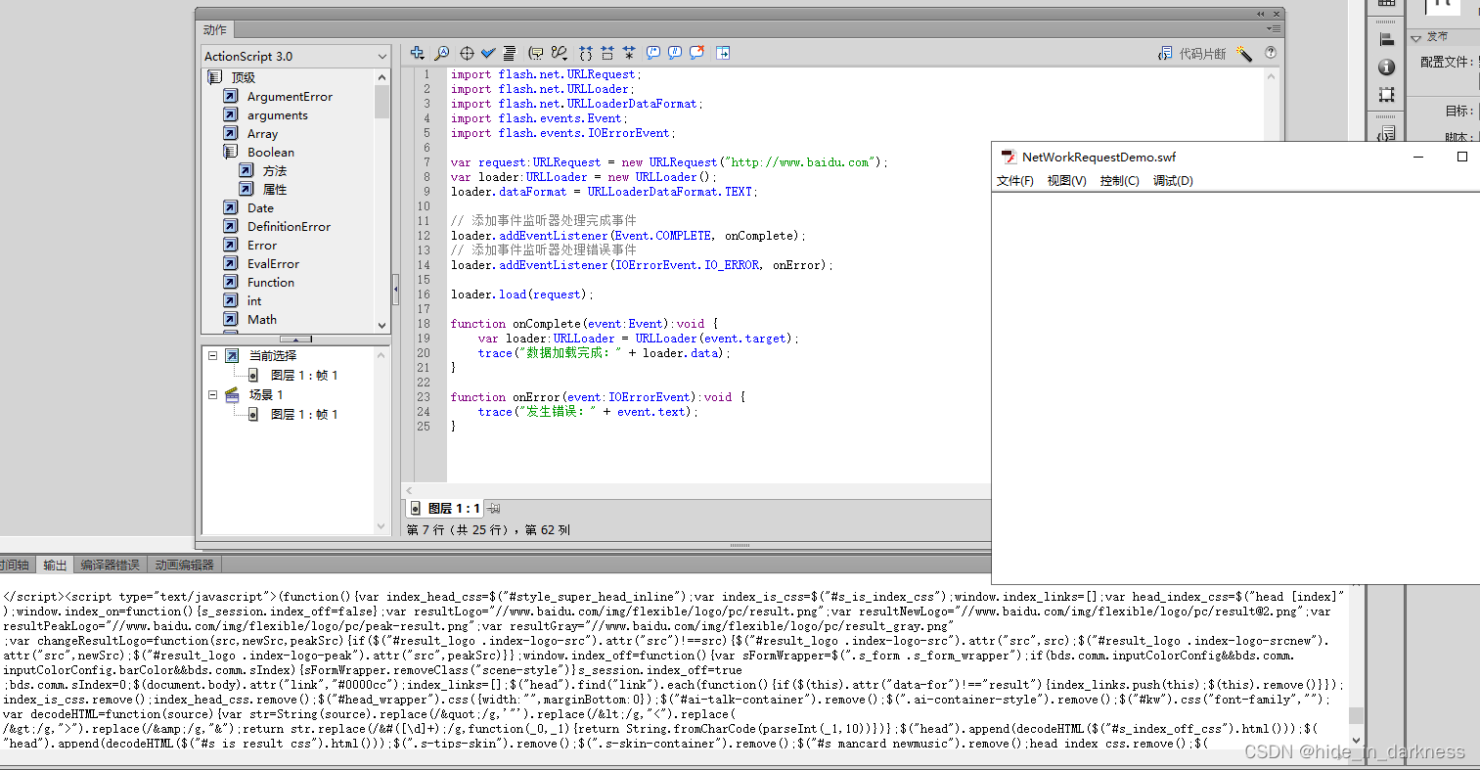The width and height of the screenshot is (1480, 770).
Task: Collapse 场景 1 node in script navigator
Action: click(212, 394)
